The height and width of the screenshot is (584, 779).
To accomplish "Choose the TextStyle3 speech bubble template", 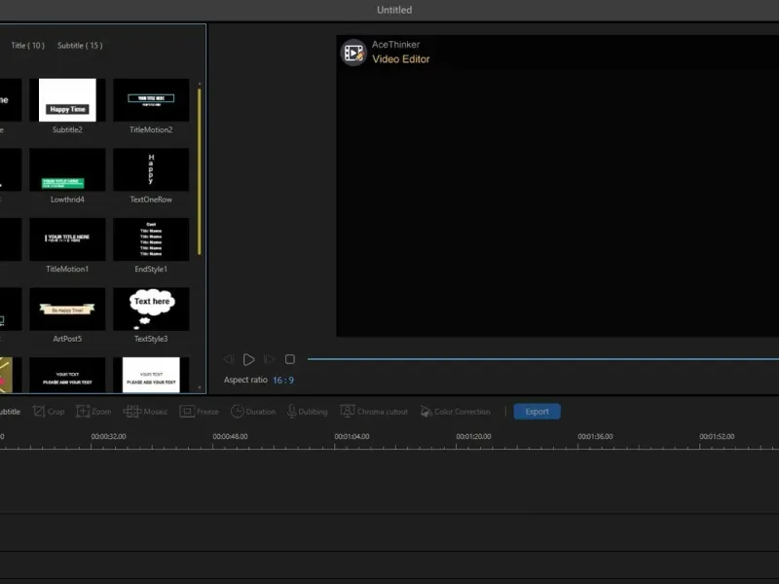I will click(151, 309).
